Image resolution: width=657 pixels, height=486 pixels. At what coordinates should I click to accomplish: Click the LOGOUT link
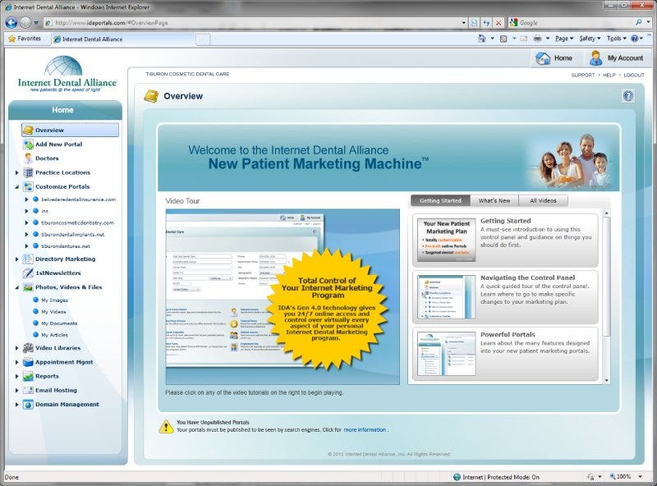[x=634, y=75]
